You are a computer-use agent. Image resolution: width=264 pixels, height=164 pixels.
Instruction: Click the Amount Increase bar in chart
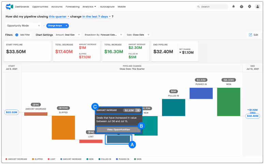pos(118,139)
